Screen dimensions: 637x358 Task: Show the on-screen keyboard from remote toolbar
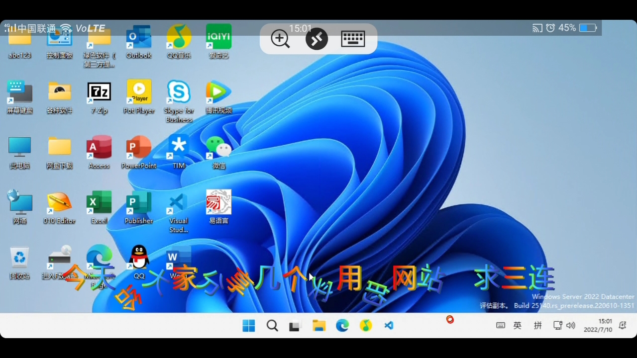(x=353, y=38)
